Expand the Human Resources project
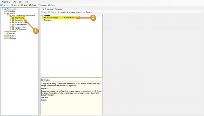This screenshot has width=204, height=116. click(x=10, y=25)
